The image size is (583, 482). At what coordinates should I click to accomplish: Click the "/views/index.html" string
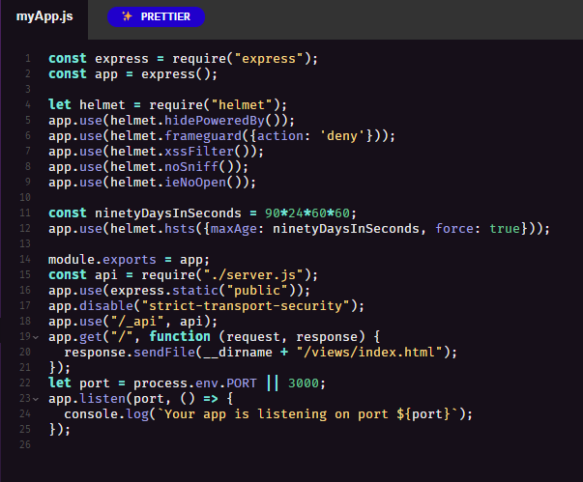369,353
